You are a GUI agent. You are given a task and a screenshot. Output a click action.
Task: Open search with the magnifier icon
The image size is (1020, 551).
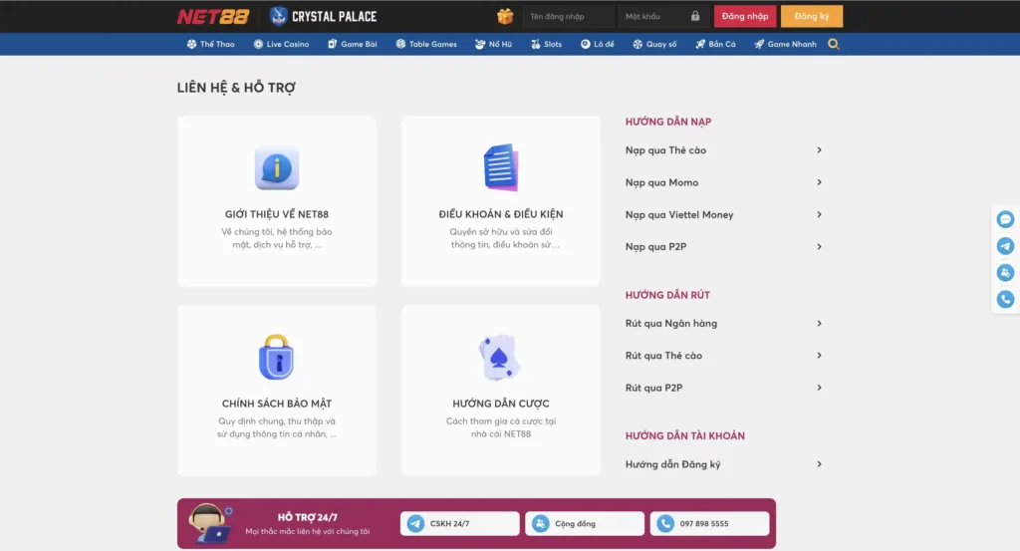tap(834, 44)
